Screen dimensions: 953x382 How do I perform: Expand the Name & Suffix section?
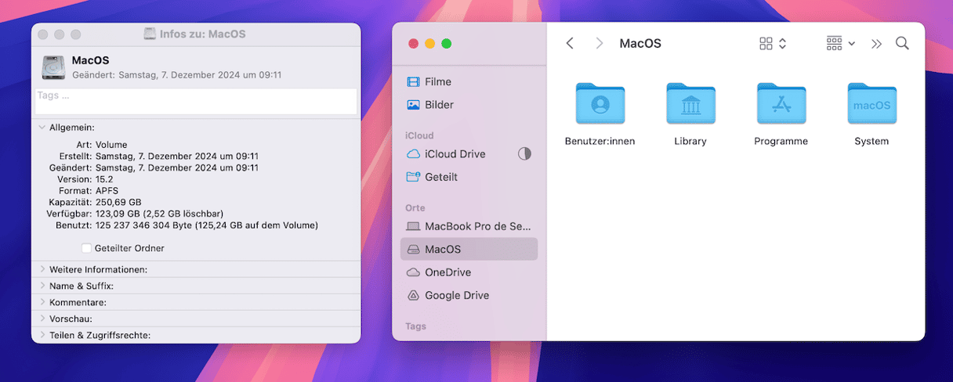click(x=42, y=286)
